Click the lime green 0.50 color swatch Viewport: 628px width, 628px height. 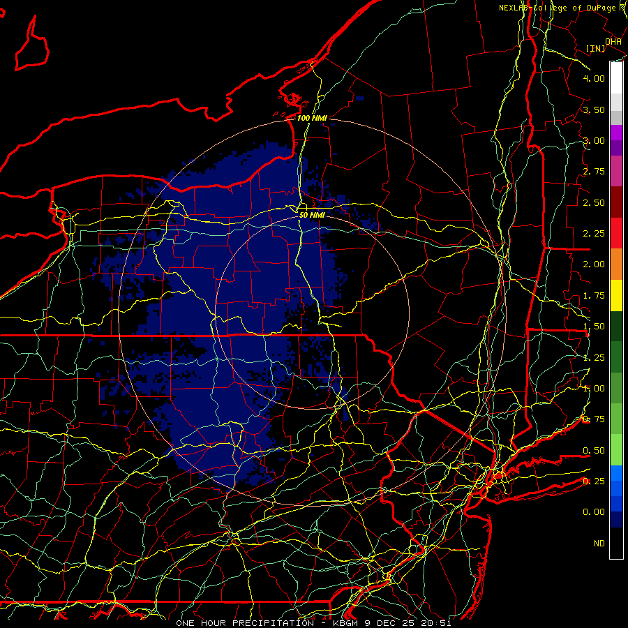pyautogui.click(x=616, y=450)
